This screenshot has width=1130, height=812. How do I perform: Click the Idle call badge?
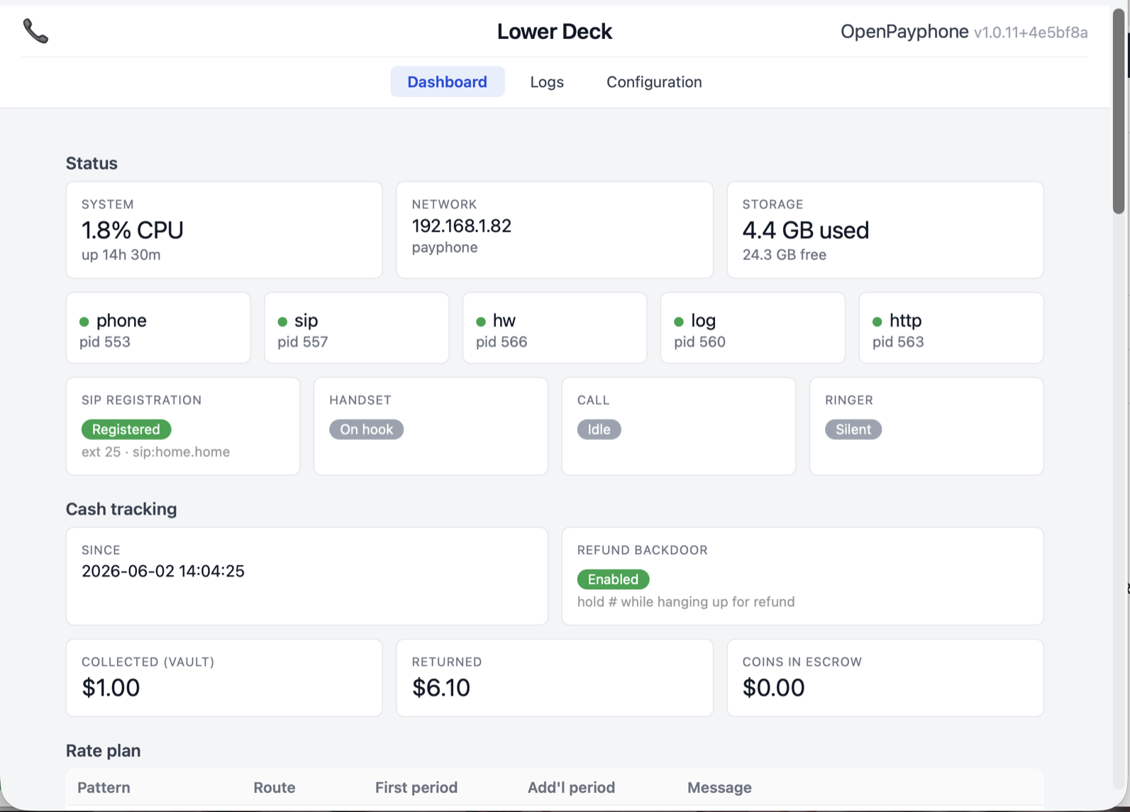coord(599,429)
